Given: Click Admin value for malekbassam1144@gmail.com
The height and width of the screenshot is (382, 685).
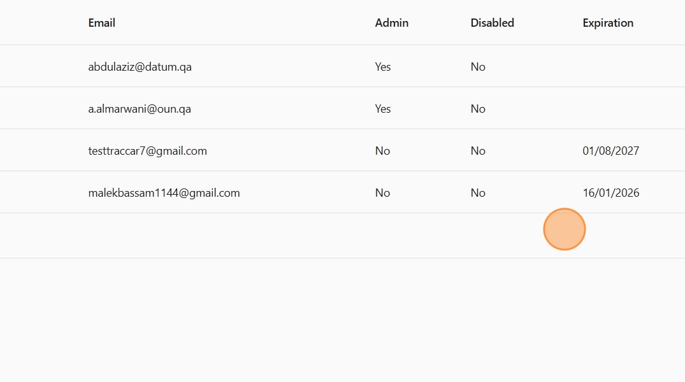Looking at the screenshot, I should click(x=382, y=193).
